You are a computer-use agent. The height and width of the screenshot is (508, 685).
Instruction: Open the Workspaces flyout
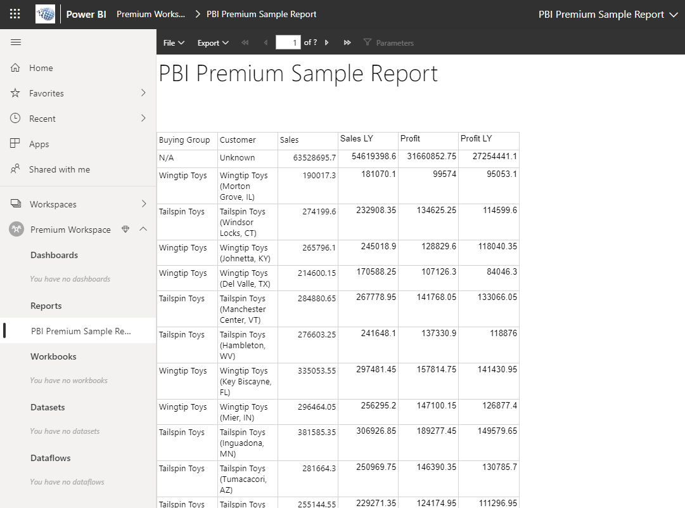(143, 204)
